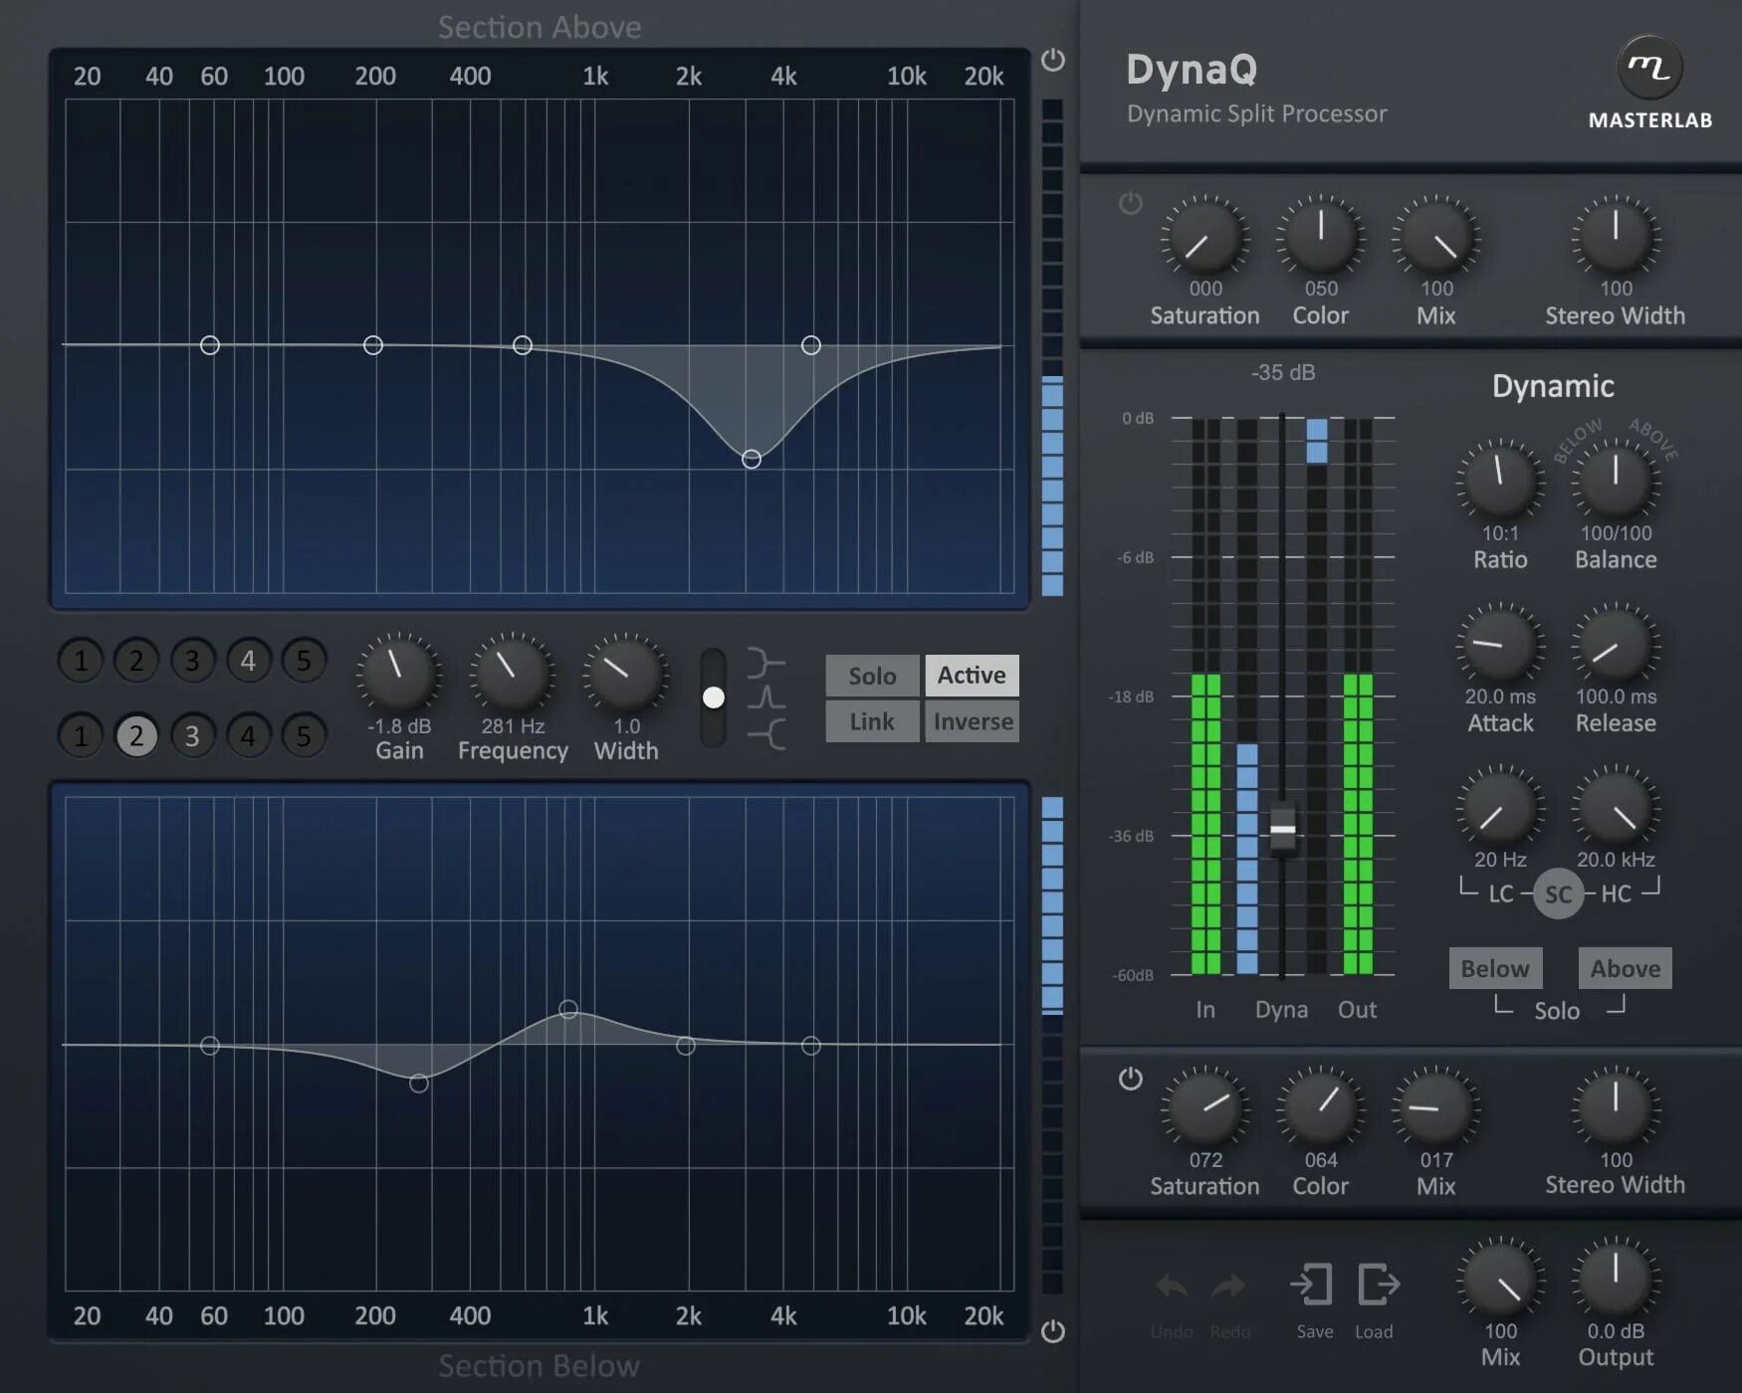
Task: Click the Save preset icon
Action: click(1312, 1285)
